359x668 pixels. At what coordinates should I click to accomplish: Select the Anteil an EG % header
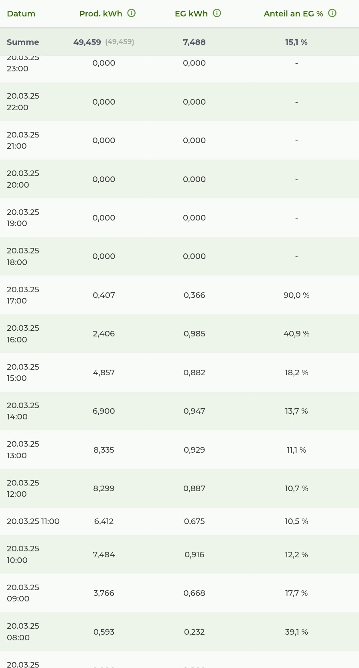tap(293, 14)
